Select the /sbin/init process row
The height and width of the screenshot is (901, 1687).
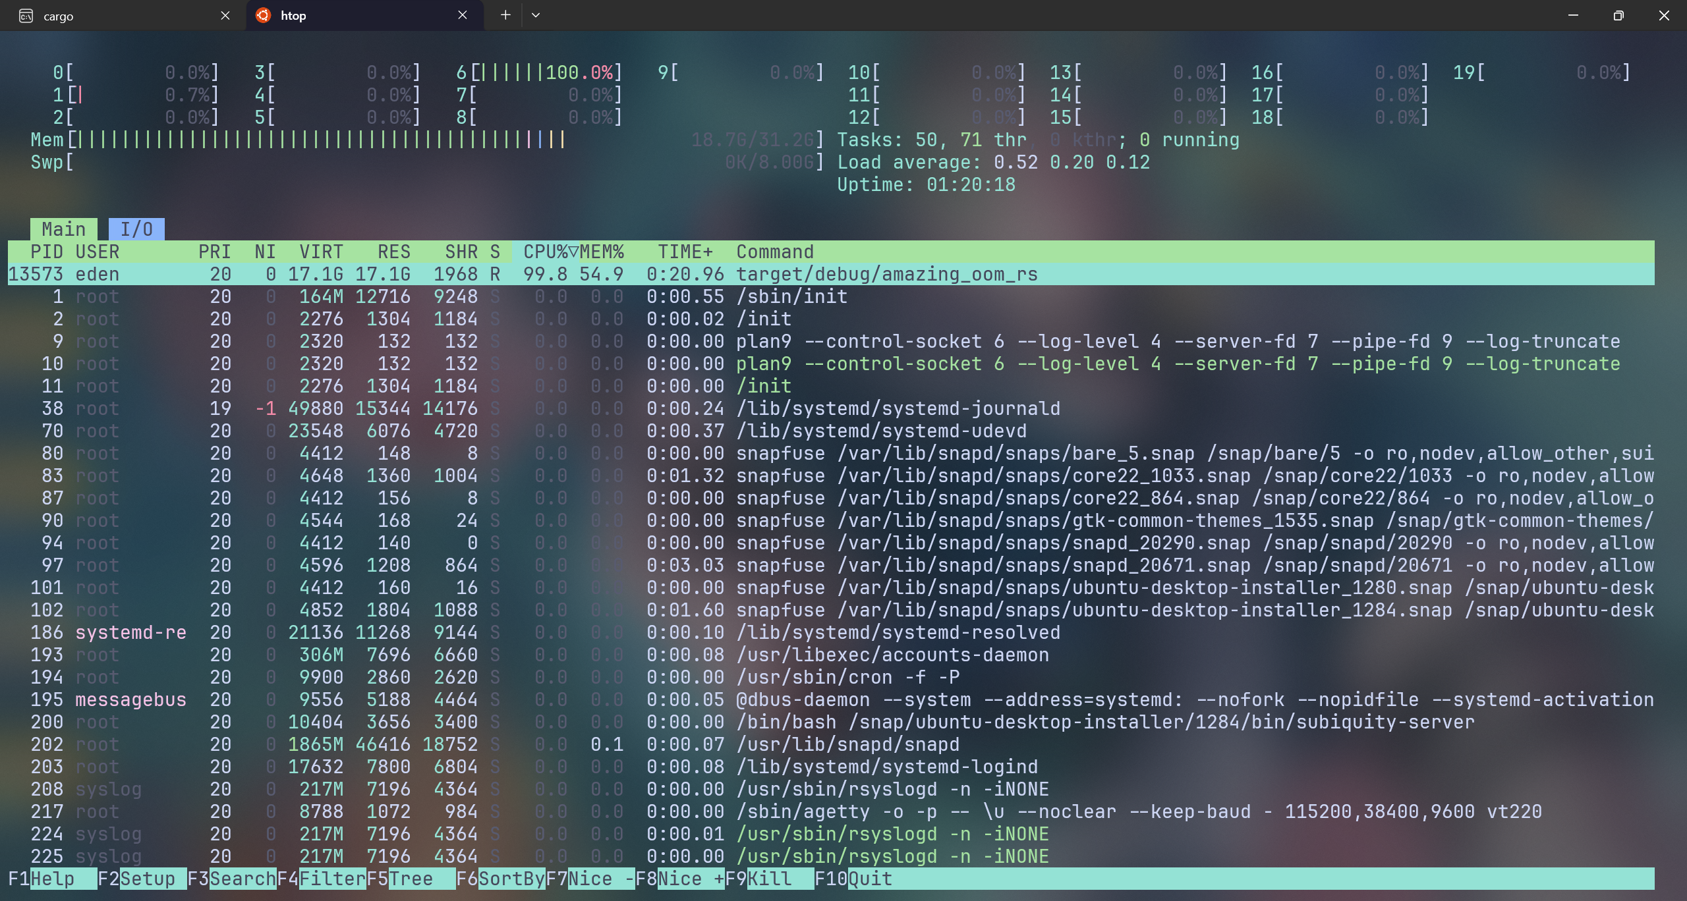coord(831,296)
